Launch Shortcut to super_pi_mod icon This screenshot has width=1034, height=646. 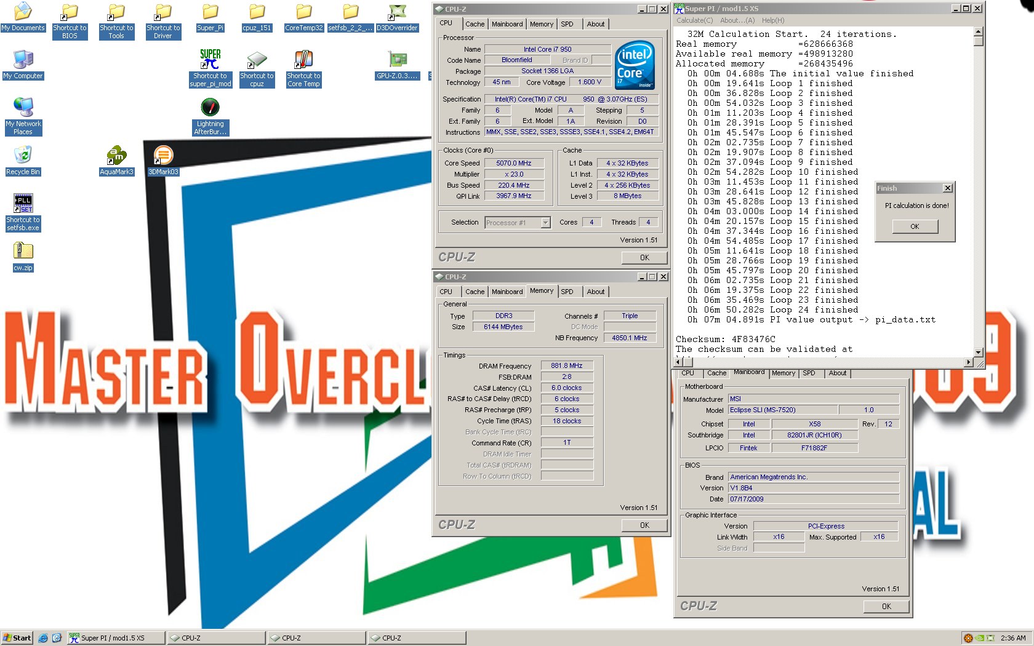tap(210, 69)
